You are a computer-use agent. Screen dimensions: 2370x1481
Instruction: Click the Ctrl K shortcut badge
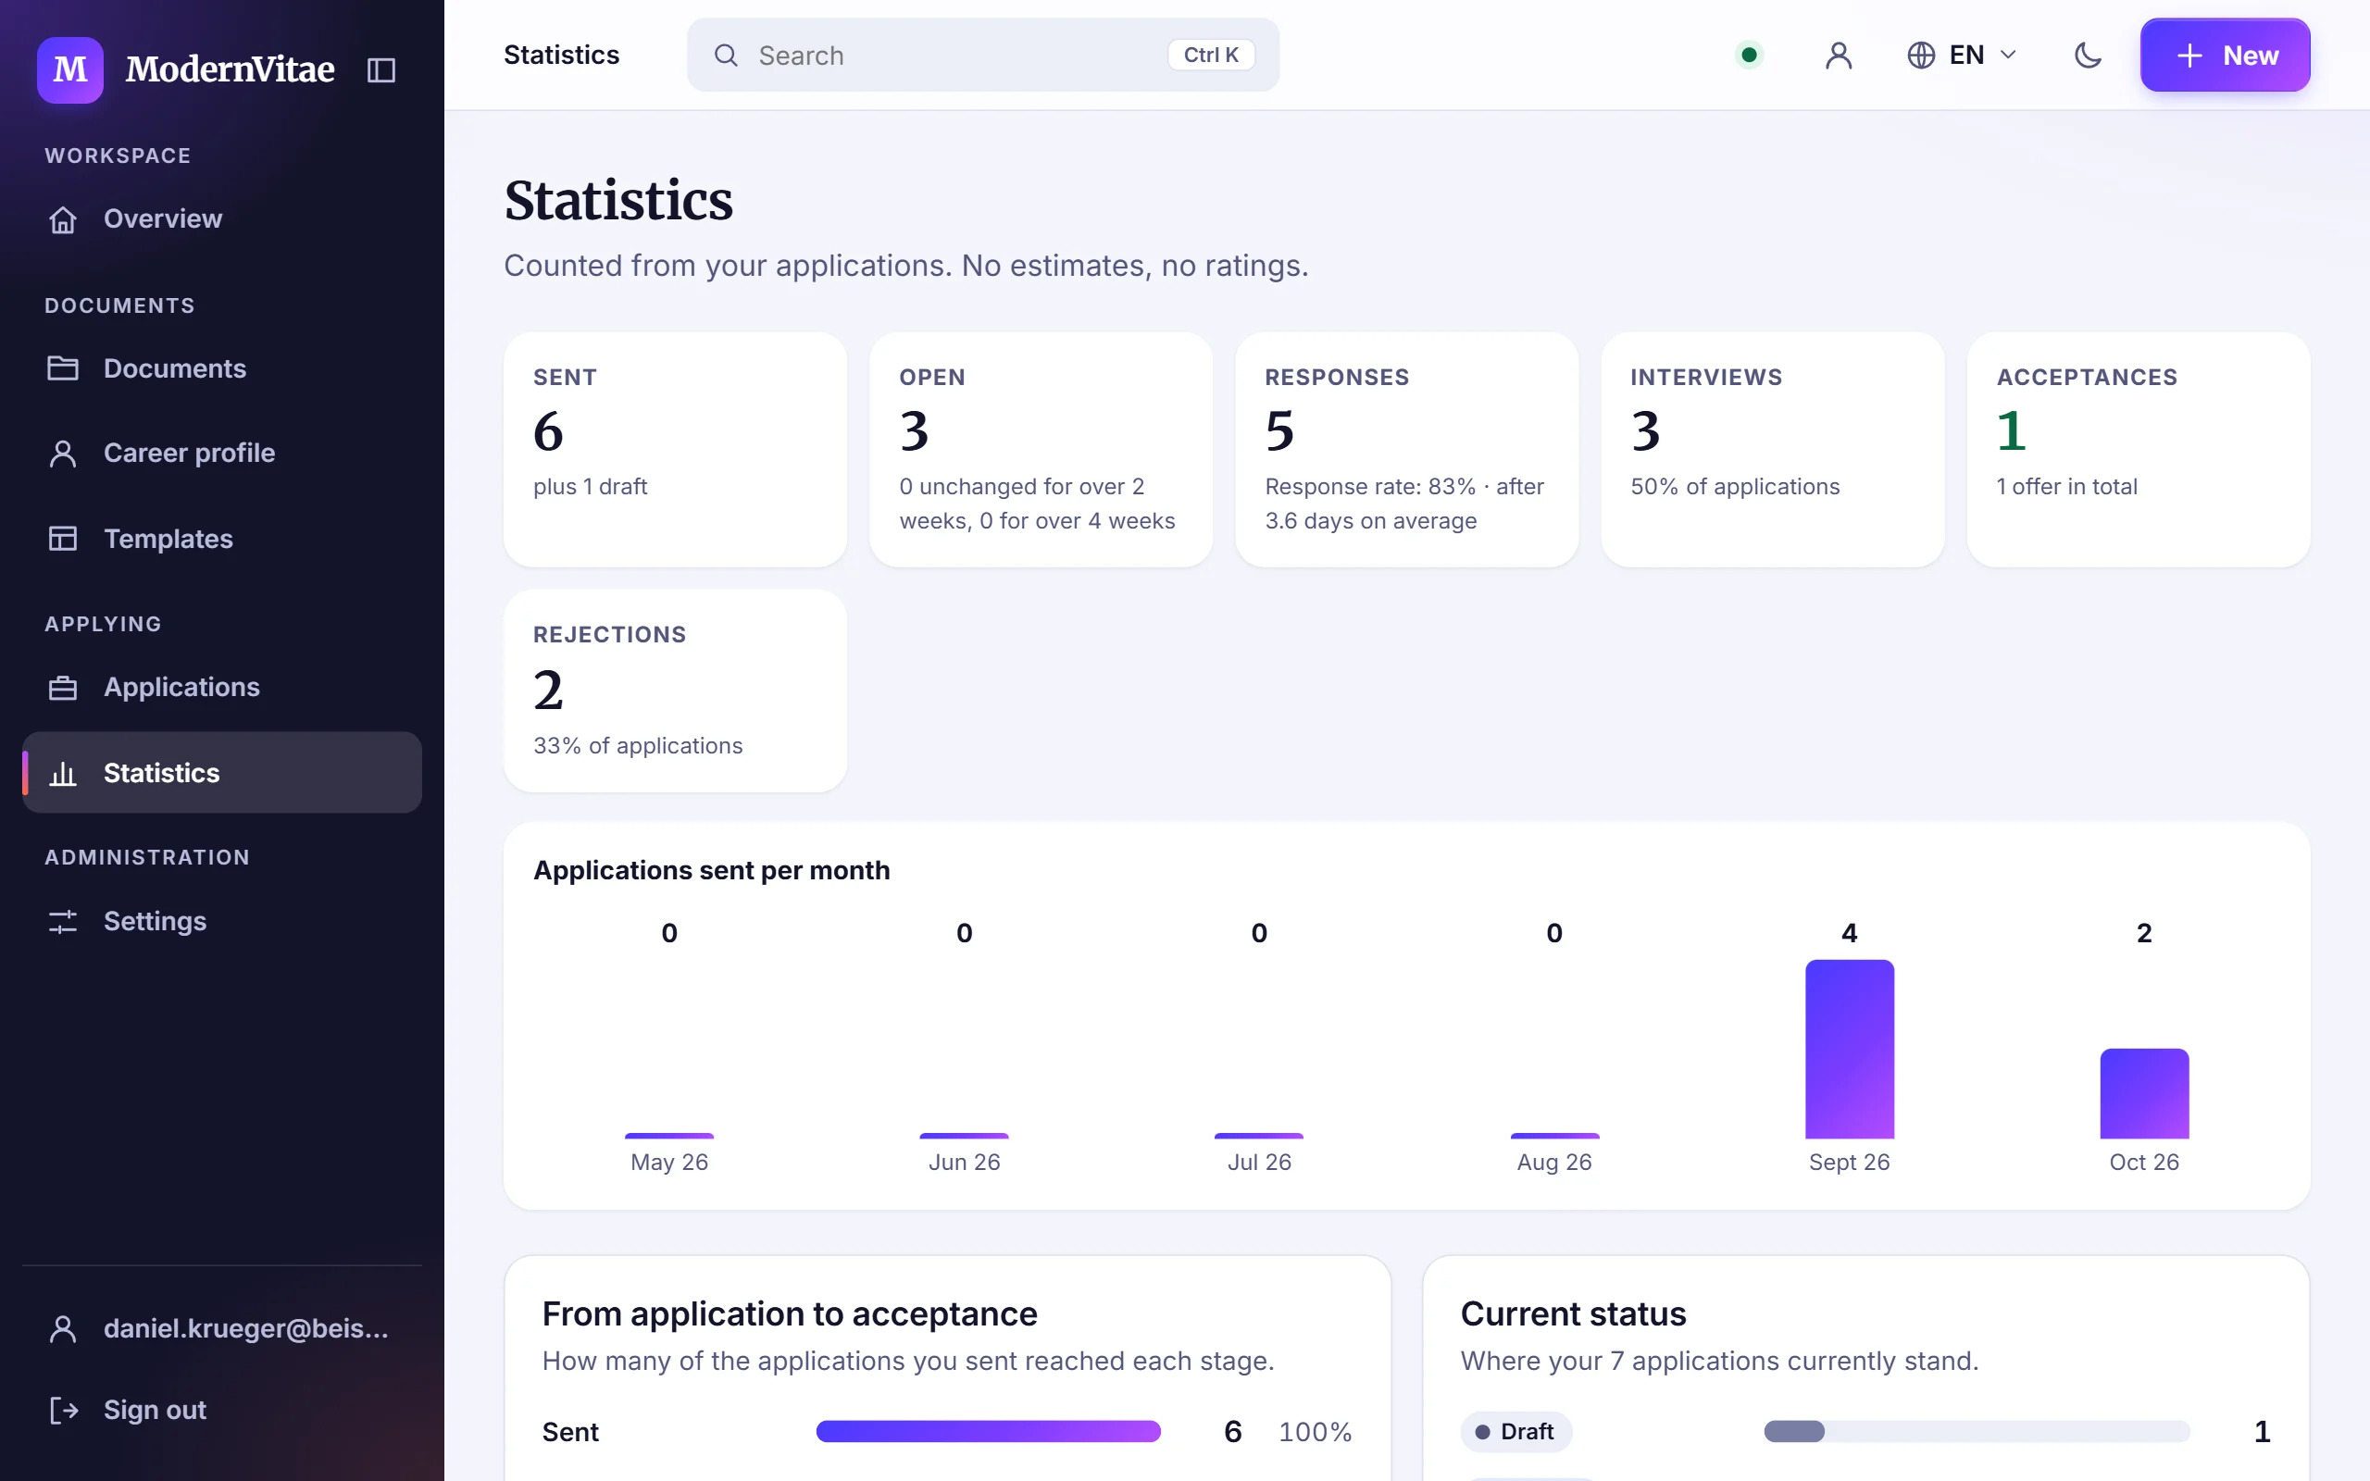tap(1211, 55)
